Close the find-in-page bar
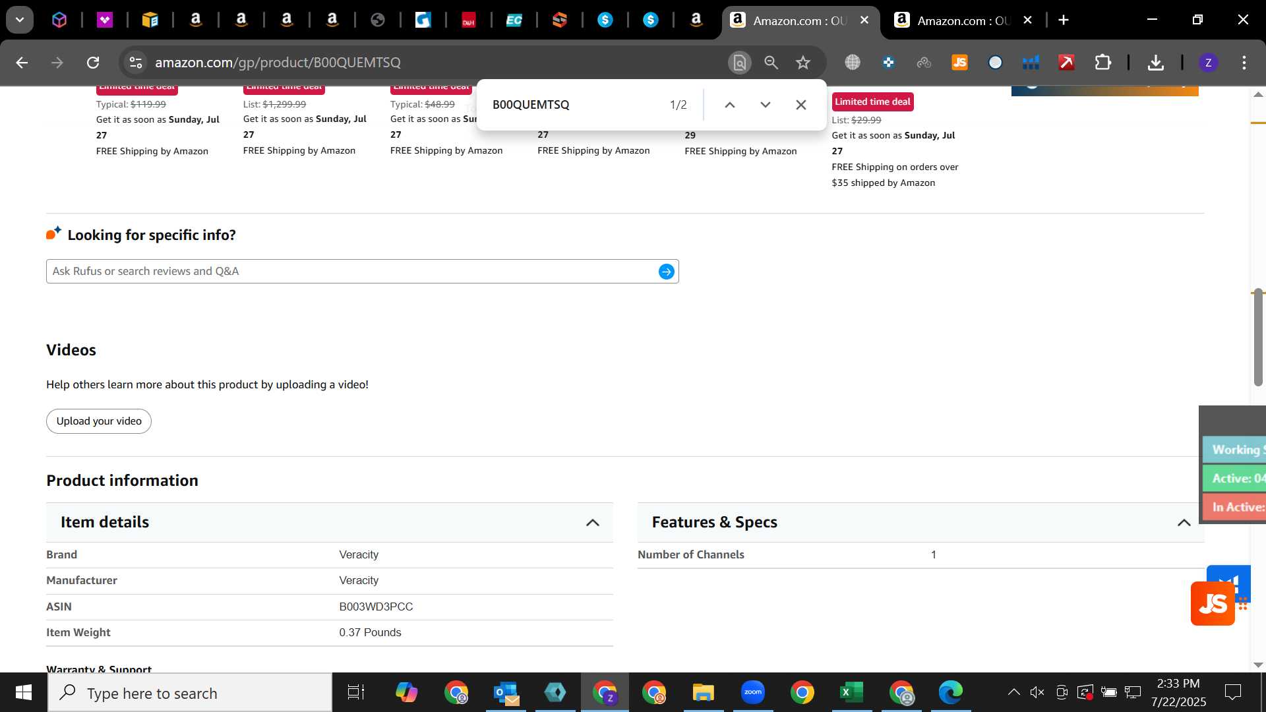This screenshot has height=712, width=1266. 801,105
